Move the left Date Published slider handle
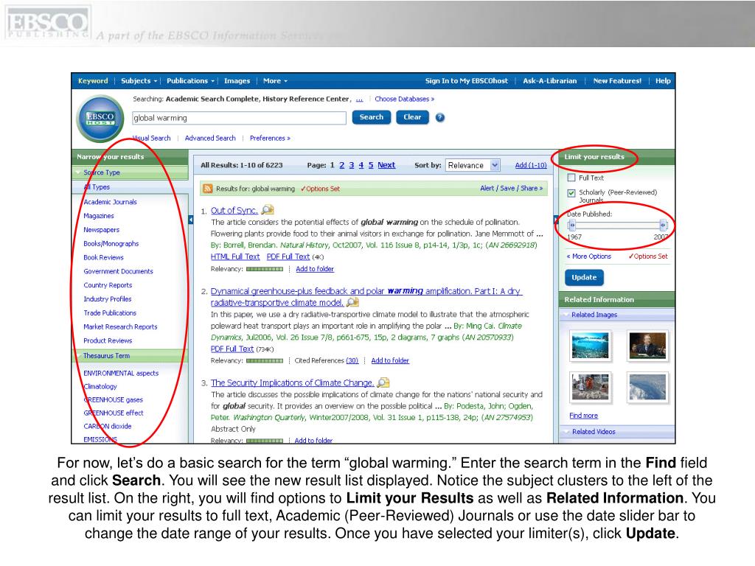This screenshot has width=755, height=566. pos(571,226)
